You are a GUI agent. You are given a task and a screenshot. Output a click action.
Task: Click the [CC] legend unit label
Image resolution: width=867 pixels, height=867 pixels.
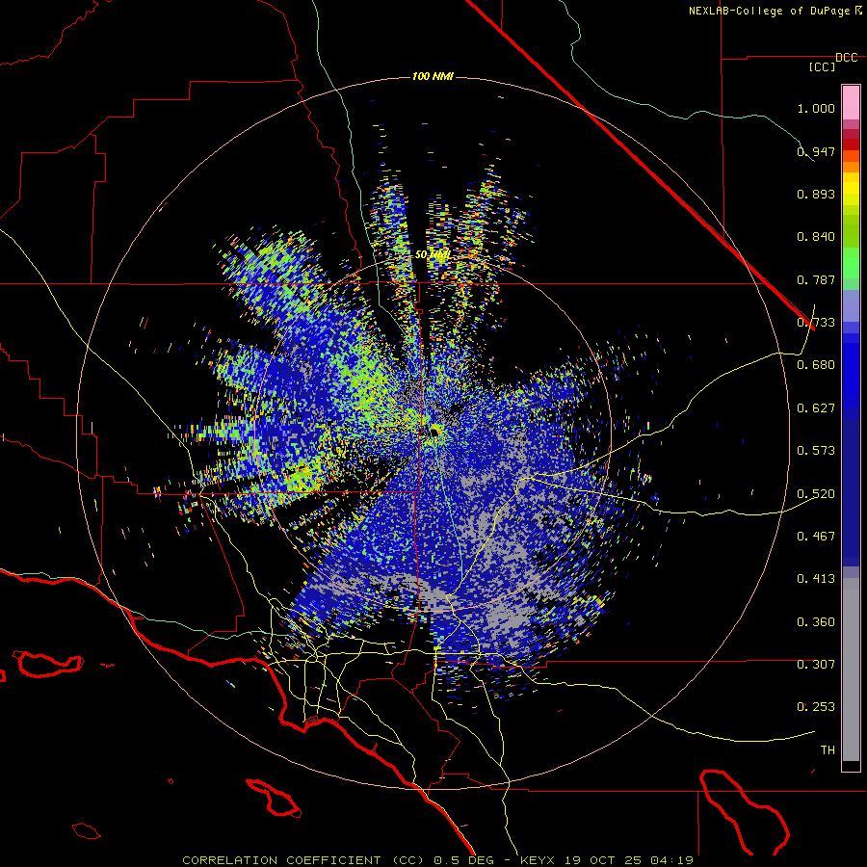823,66
